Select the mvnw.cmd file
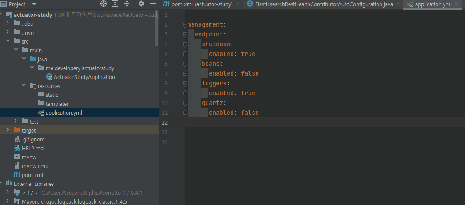 pos(35,166)
